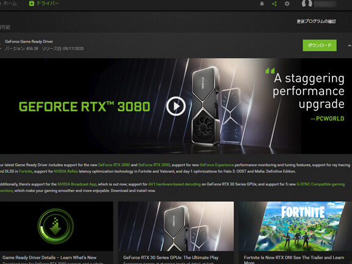Switch to the ホーム tab
Image resolution: width=352 pixels, height=264 pixels.
point(9,4)
